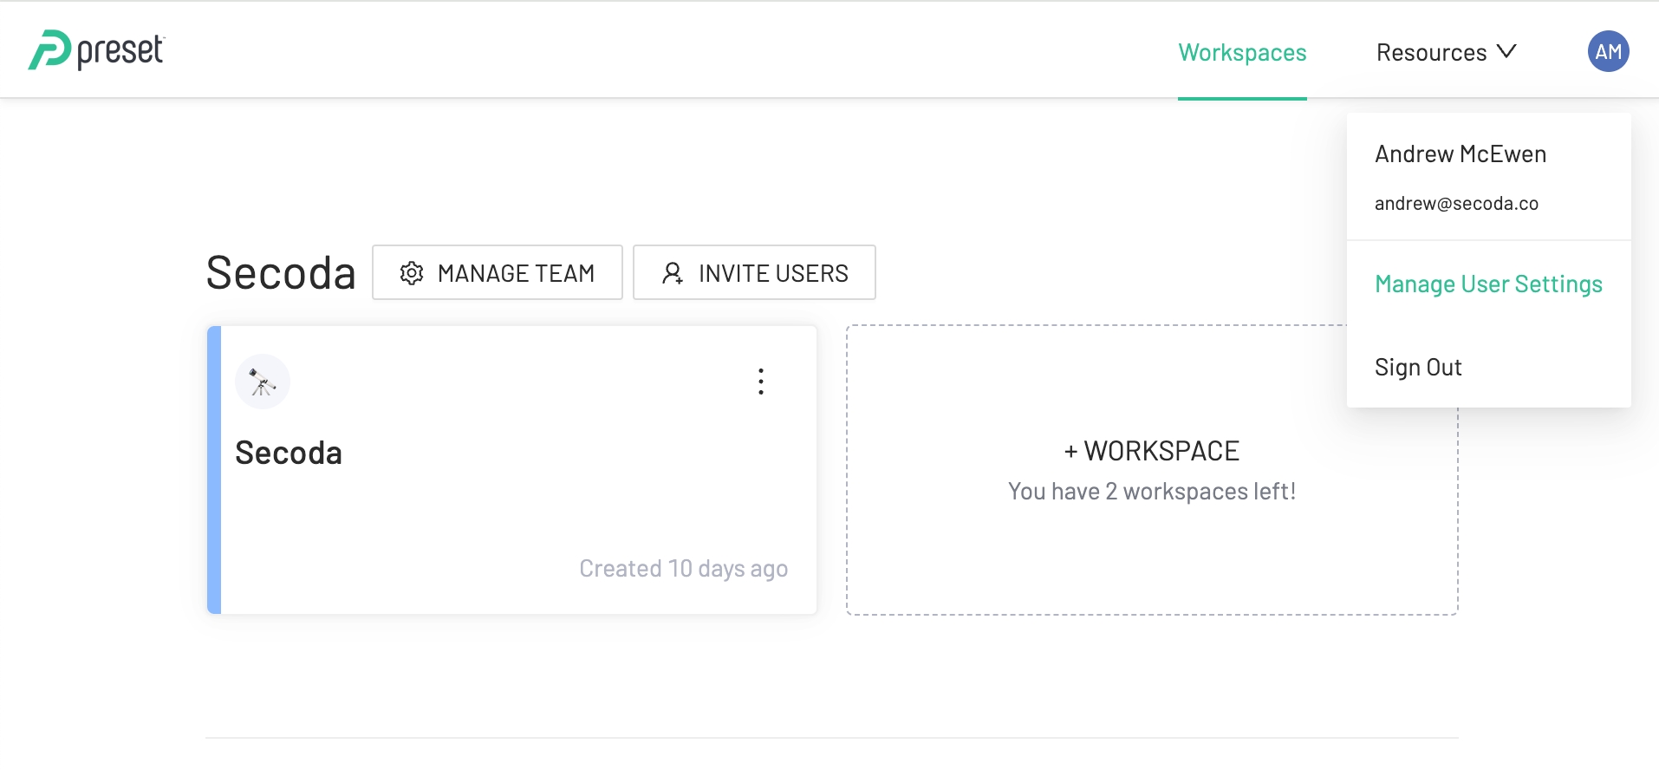Click the INVITE USERS button
The width and height of the screenshot is (1659, 770).
(x=754, y=272)
